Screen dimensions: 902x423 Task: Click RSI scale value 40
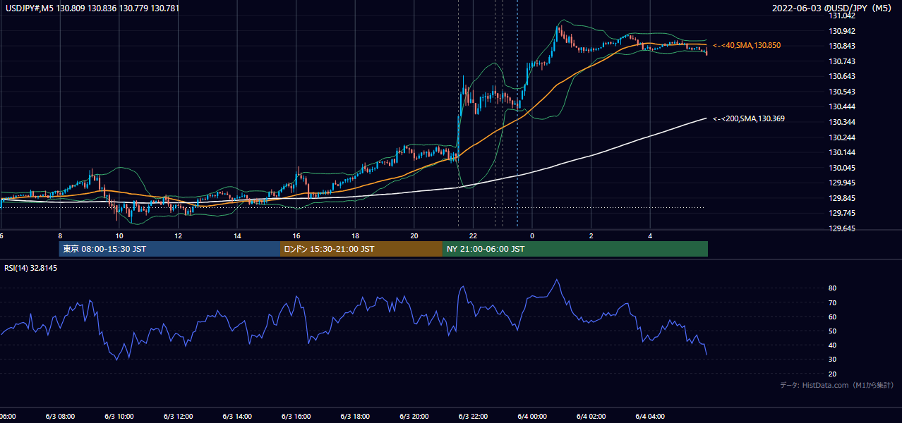tap(833, 345)
